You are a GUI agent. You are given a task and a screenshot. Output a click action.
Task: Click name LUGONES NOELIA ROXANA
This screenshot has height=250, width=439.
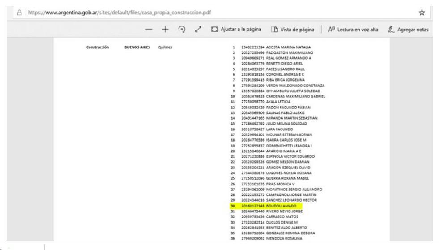point(289,173)
